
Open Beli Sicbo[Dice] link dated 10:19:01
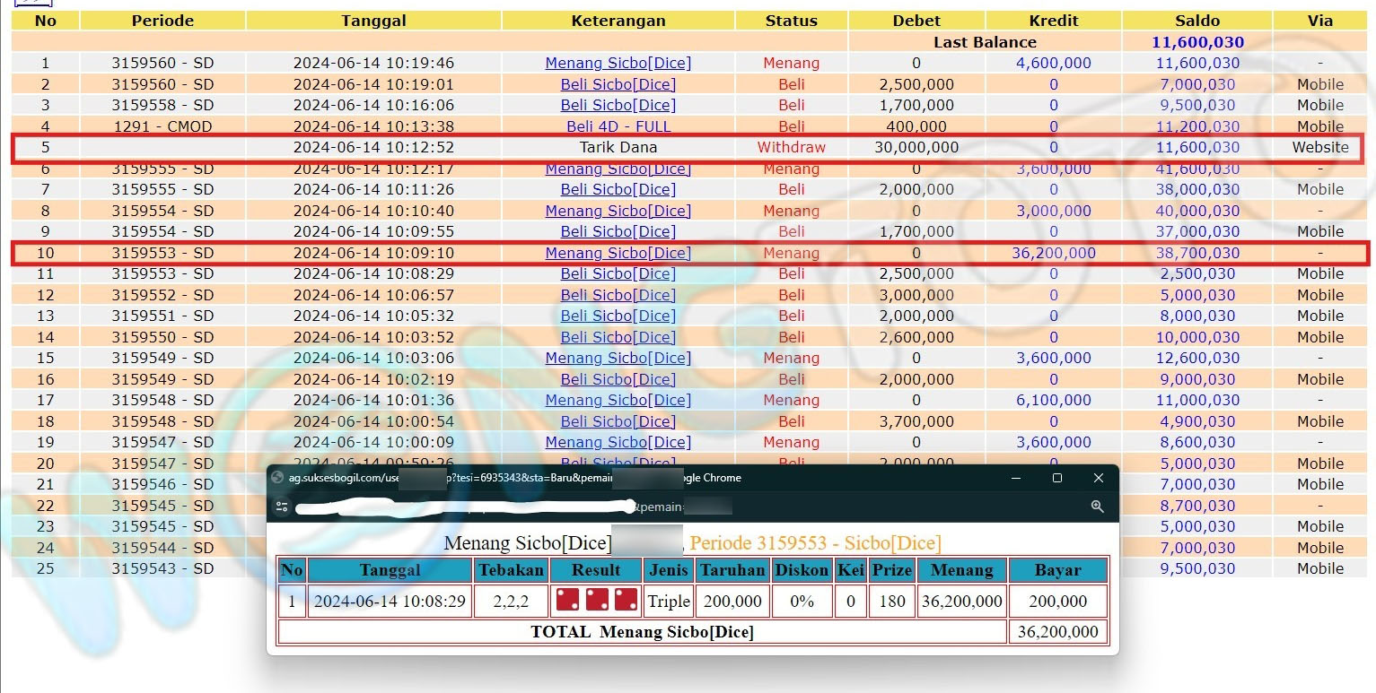[618, 84]
